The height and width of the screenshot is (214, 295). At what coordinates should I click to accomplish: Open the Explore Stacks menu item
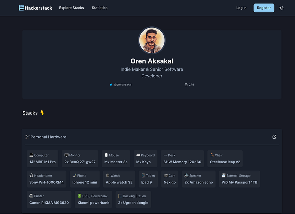pos(71,7)
